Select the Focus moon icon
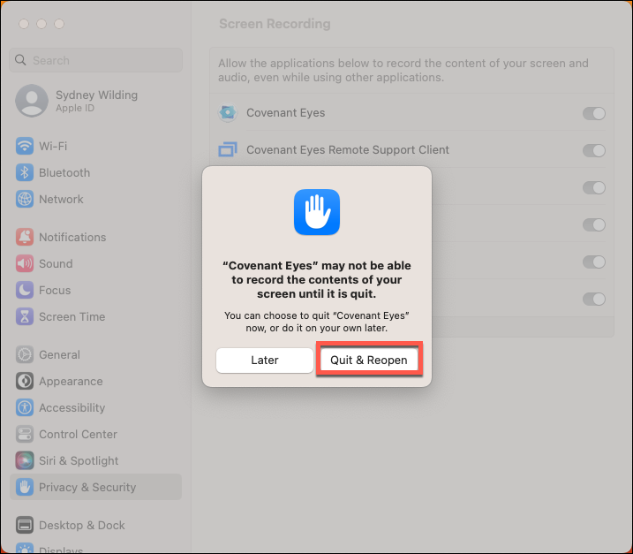 25,290
